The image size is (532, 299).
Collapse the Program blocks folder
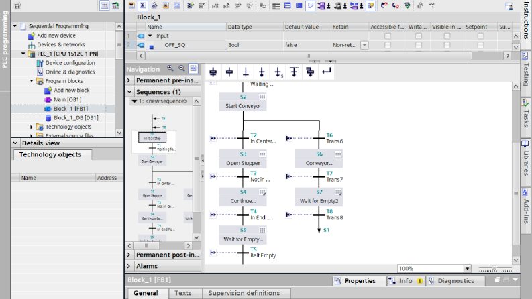coord(32,81)
